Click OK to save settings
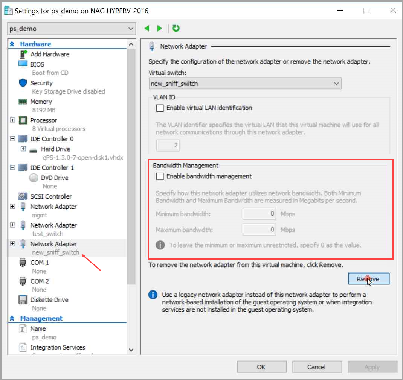 (261, 367)
